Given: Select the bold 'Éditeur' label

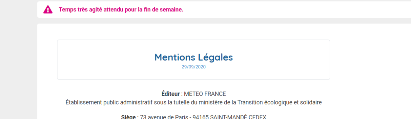Looking at the screenshot, I should pyautogui.click(x=171, y=94).
